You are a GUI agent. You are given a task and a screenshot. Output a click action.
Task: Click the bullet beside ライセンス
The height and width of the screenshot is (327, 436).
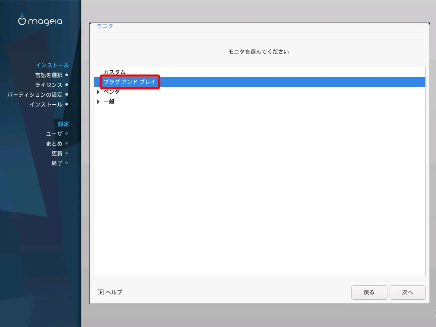point(67,85)
